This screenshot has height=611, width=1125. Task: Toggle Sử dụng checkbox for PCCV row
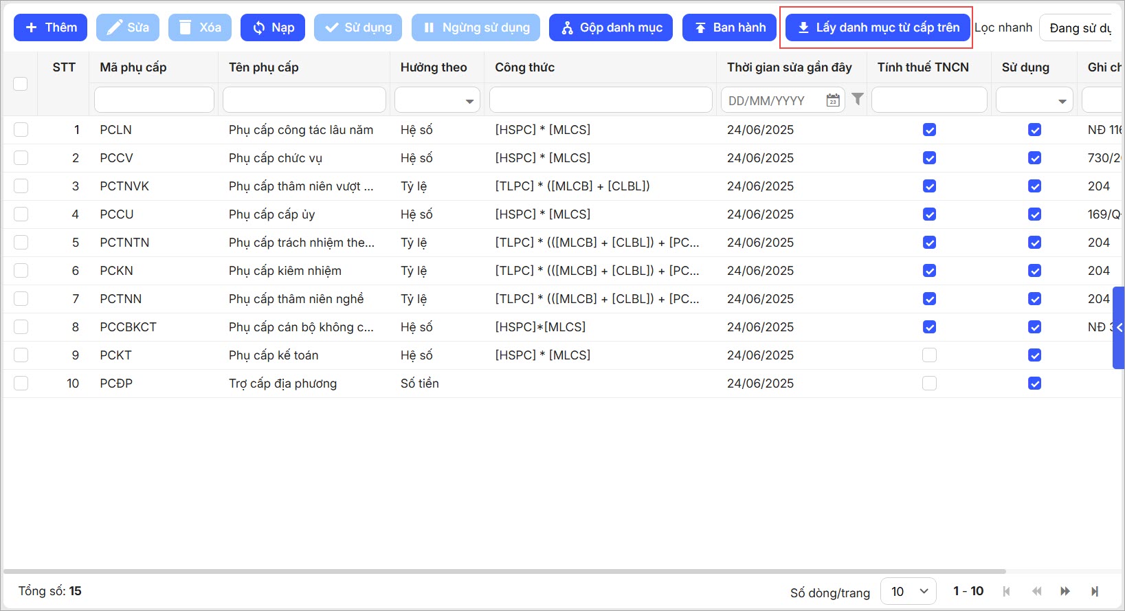tap(1034, 158)
